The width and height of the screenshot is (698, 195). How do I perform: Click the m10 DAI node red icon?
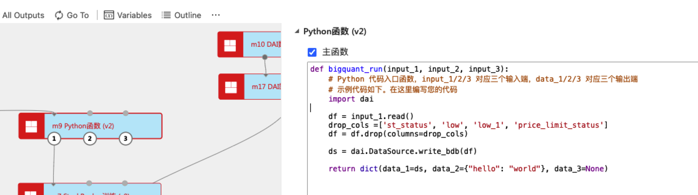230,45
